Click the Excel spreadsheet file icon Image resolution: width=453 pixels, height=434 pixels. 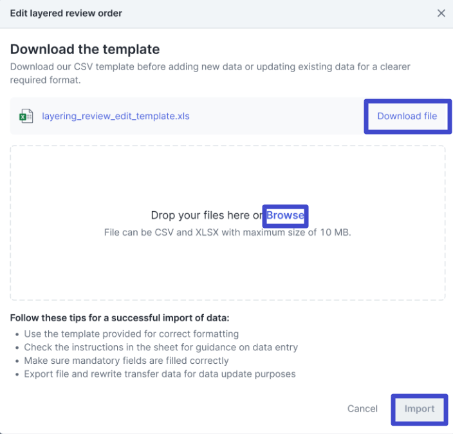point(26,117)
